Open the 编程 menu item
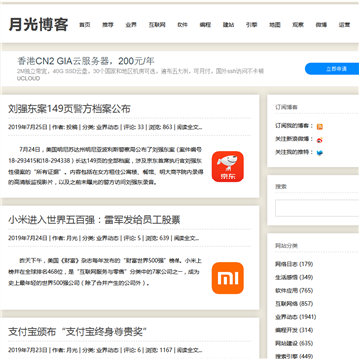The image size is (359, 359). click(205, 25)
